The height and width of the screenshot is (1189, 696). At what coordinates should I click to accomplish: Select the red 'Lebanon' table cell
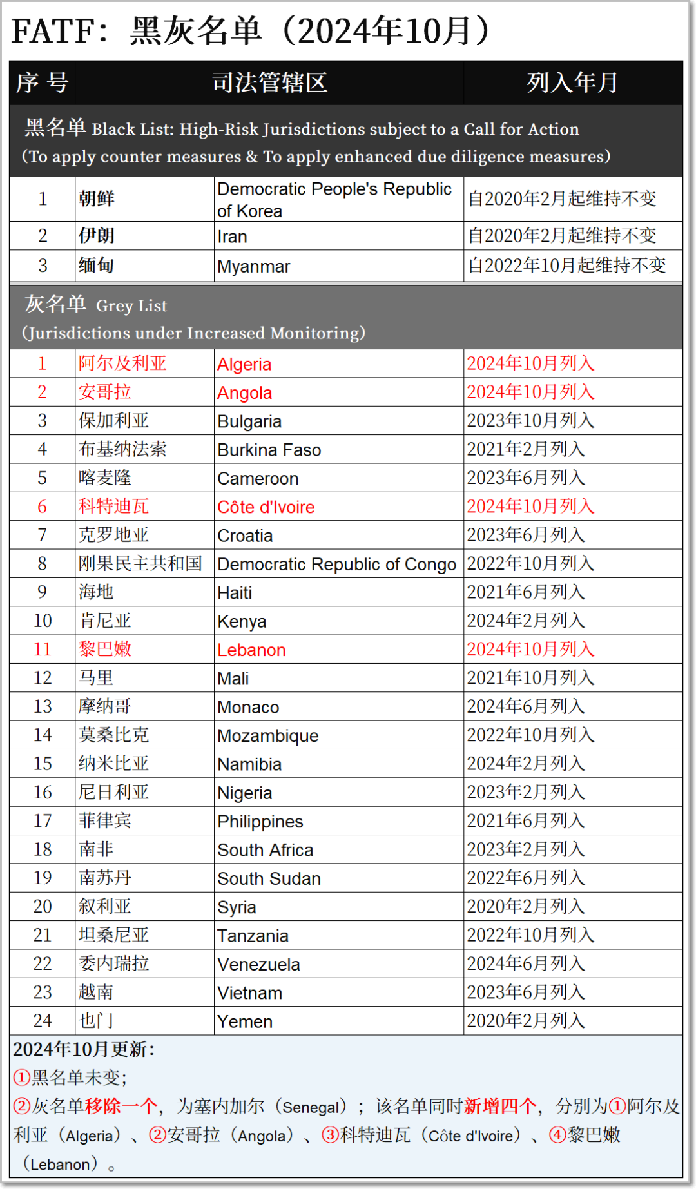point(339,650)
